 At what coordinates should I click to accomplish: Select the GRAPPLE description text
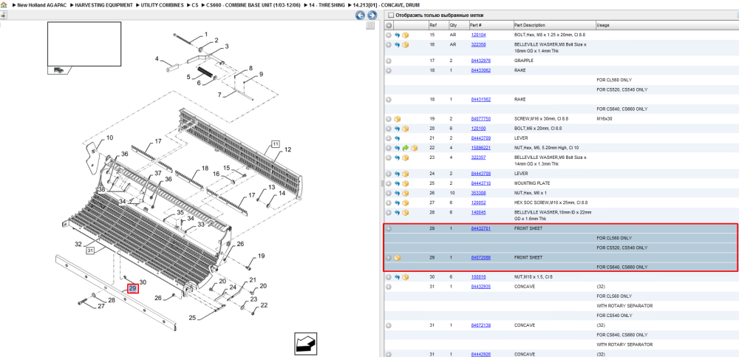524,61
